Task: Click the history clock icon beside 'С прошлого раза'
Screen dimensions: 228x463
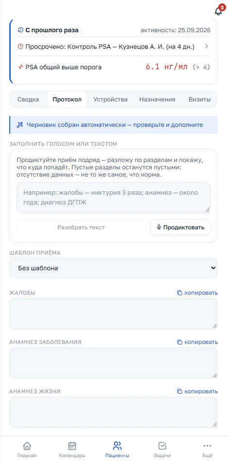Action: point(20,30)
